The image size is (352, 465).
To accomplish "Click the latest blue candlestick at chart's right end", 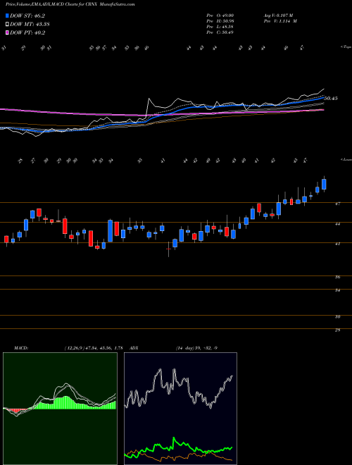I will point(324,184).
